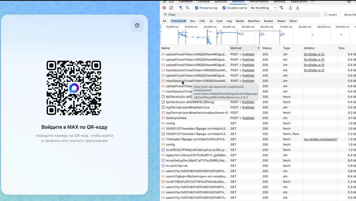Sort by the Name column header

[x=195, y=48]
